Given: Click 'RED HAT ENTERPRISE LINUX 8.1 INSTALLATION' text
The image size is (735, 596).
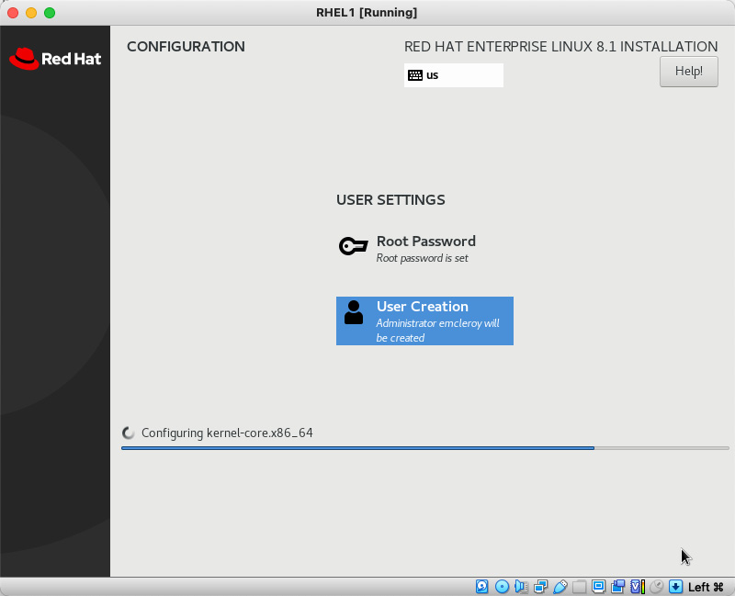Looking at the screenshot, I should coord(560,47).
